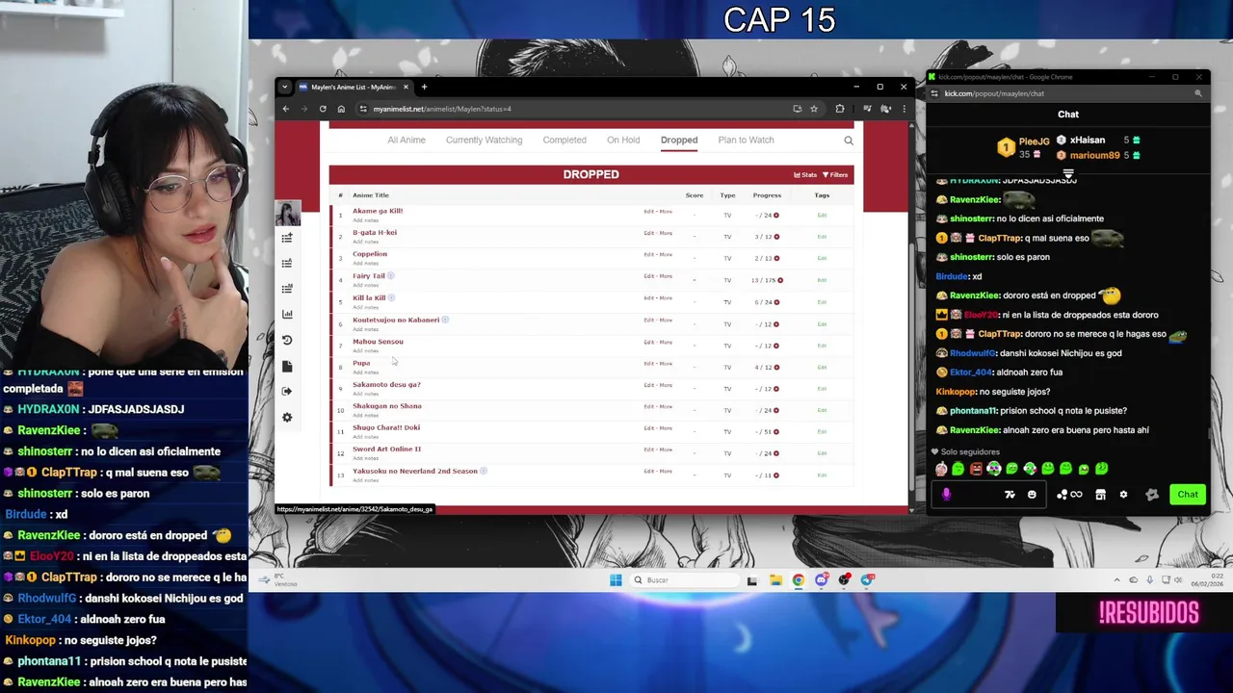Go back in browser history

[x=286, y=109]
